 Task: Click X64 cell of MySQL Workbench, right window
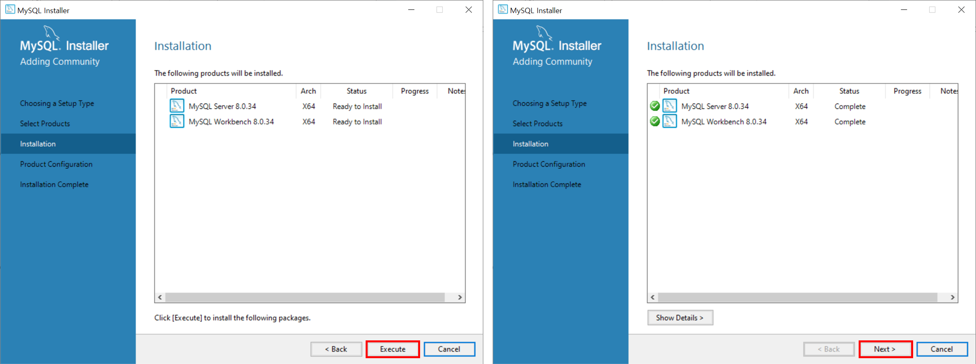pos(801,122)
